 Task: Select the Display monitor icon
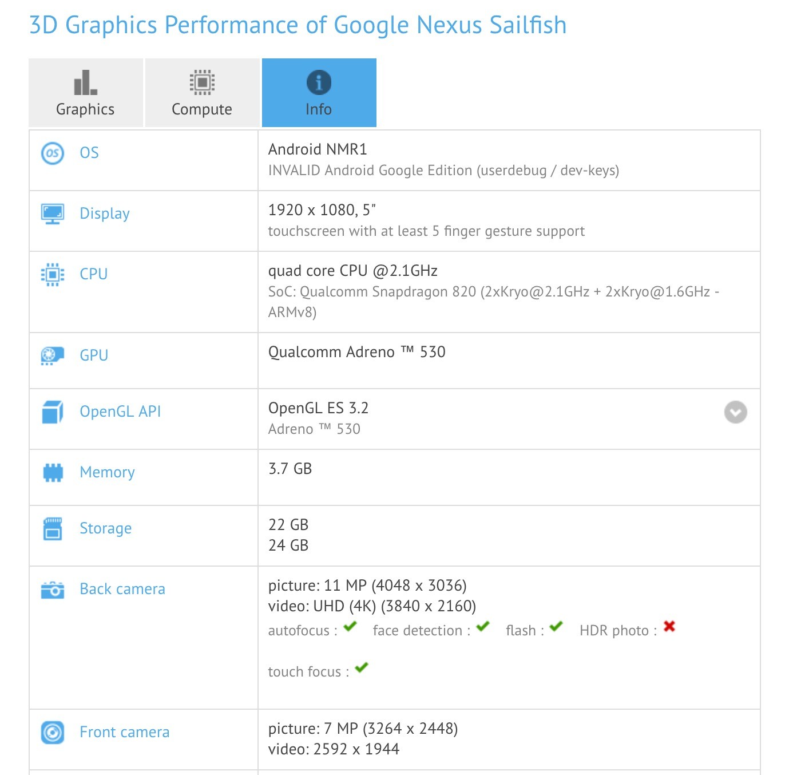point(52,212)
